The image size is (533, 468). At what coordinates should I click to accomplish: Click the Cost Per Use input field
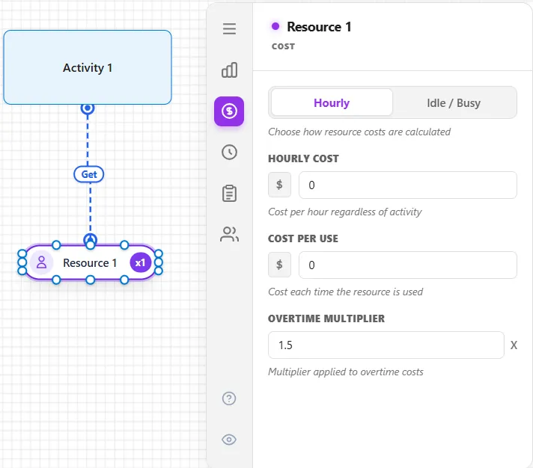pos(408,265)
